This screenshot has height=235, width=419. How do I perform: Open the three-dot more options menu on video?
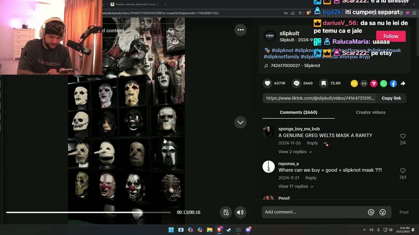(x=241, y=30)
